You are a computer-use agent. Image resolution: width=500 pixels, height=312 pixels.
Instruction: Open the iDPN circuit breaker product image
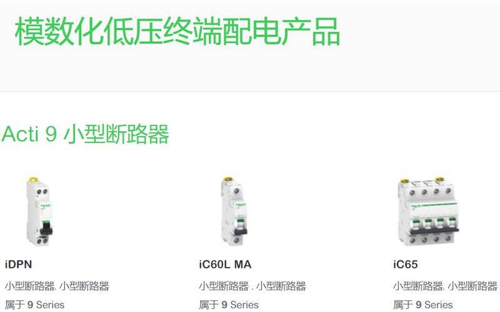(39, 212)
